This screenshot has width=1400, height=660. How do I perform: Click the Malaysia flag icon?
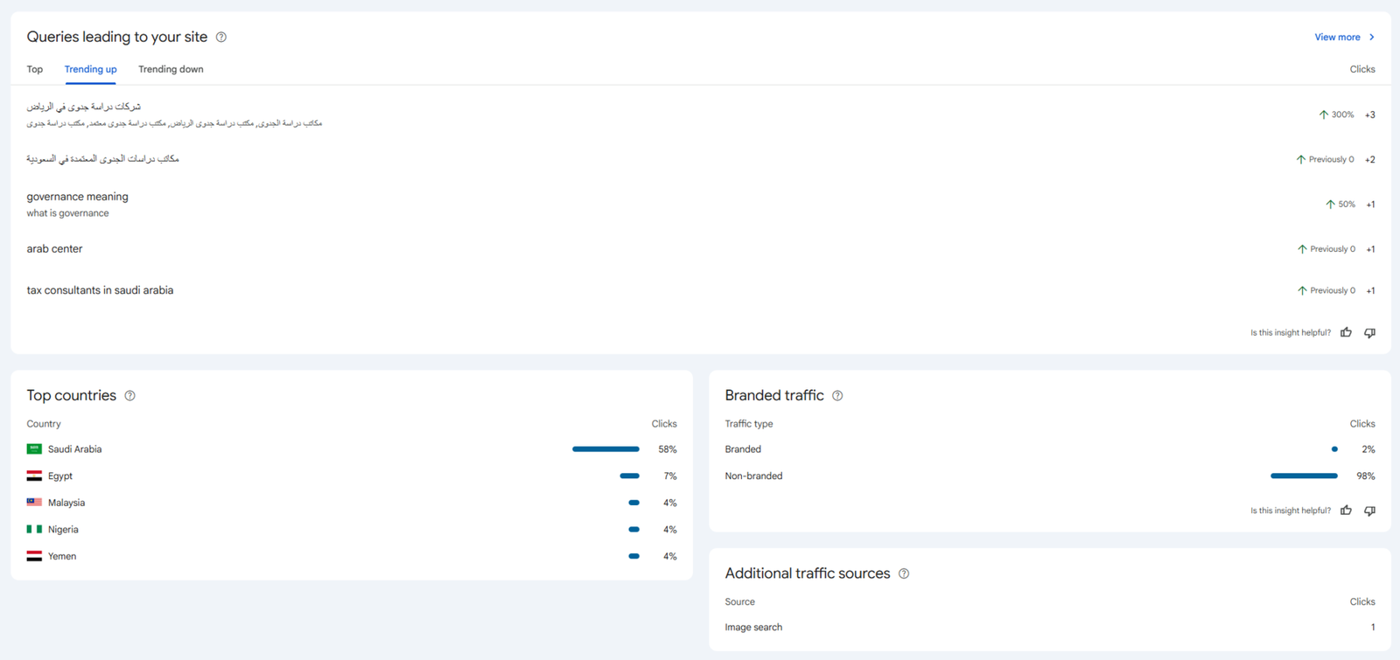(x=34, y=503)
